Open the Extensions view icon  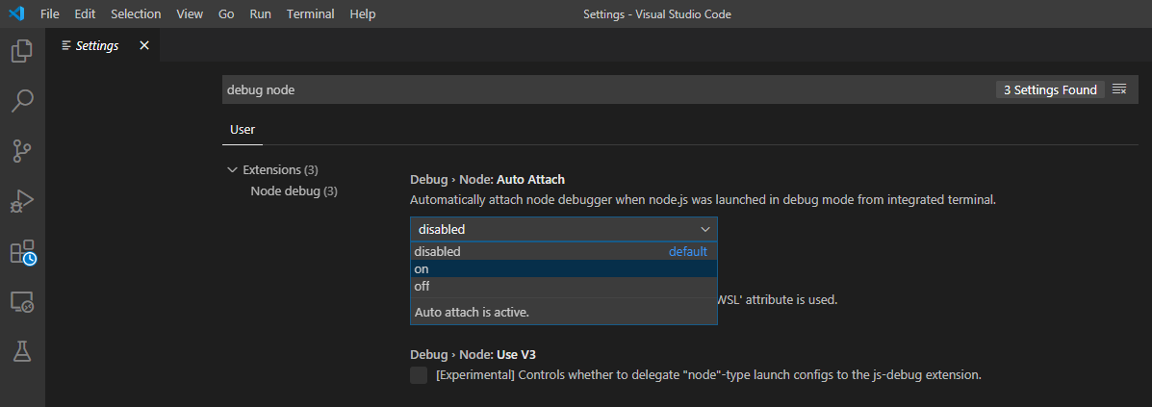click(22, 252)
